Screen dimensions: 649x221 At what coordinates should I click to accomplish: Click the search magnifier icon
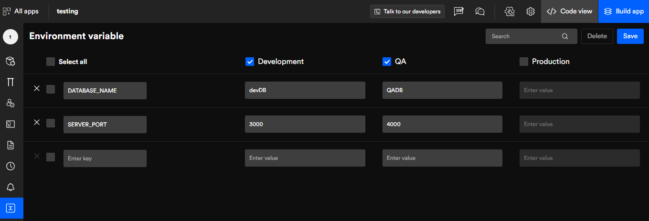click(x=565, y=36)
